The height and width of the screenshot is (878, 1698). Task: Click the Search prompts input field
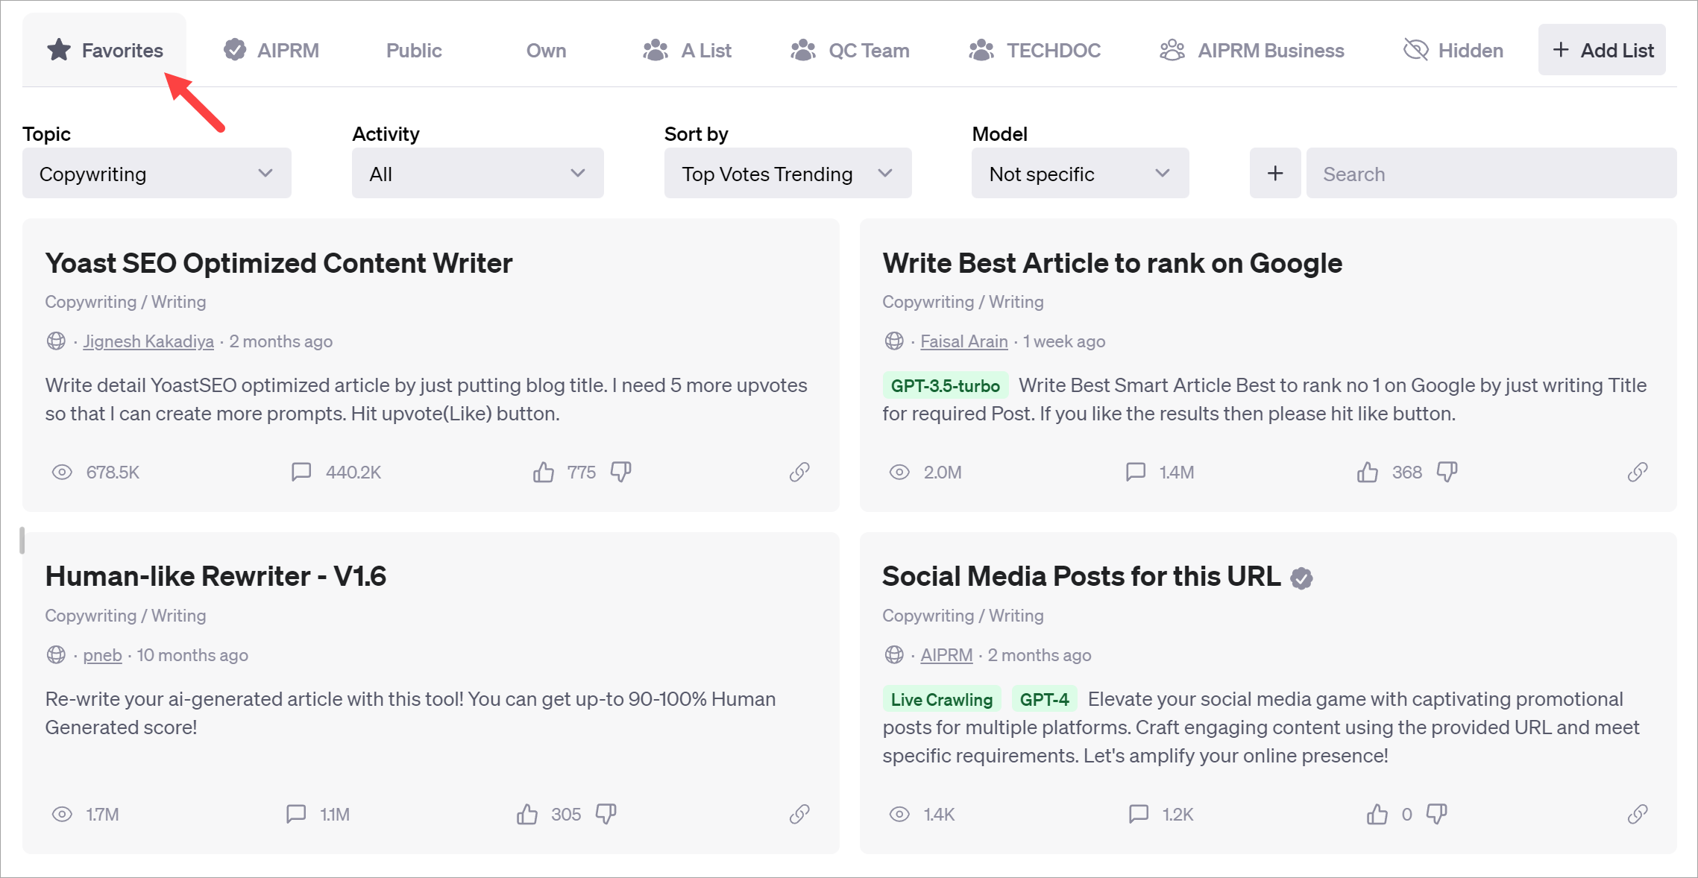pyautogui.click(x=1491, y=174)
